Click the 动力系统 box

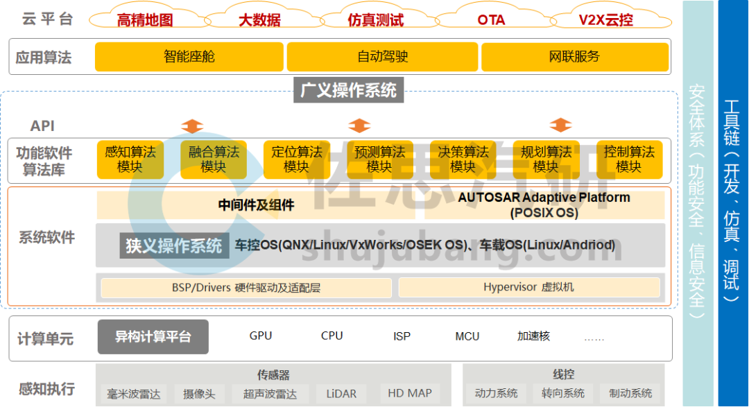pos(496,393)
